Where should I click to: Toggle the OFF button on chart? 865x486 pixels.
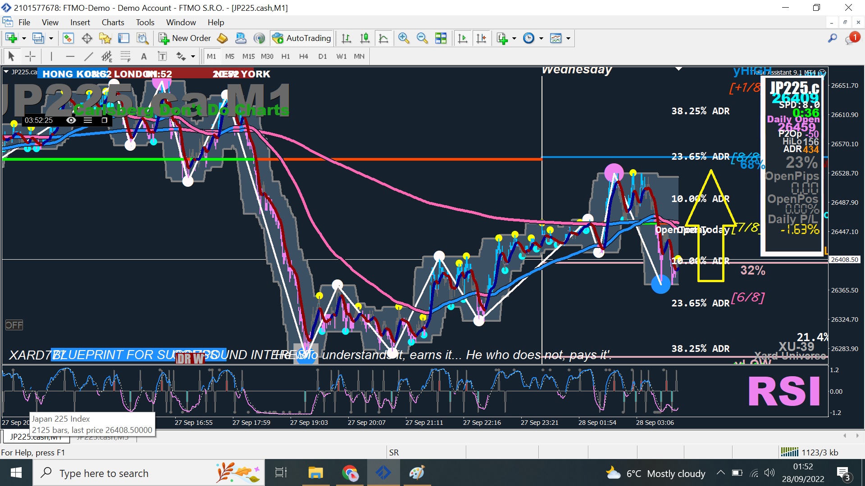[14, 325]
